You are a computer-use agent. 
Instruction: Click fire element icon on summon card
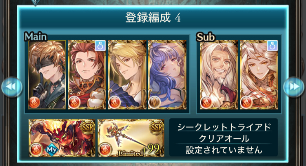pyautogui.click(x=36, y=149)
